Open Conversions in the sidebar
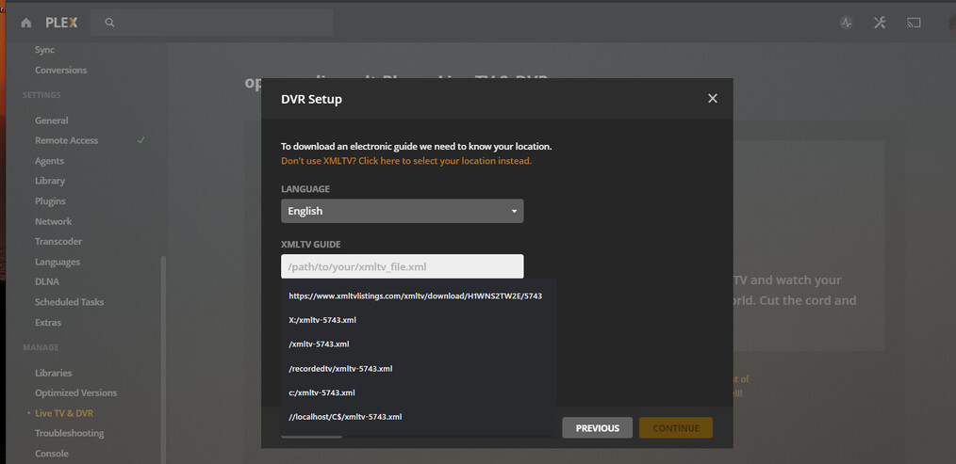This screenshot has width=956, height=464. [61, 70]
